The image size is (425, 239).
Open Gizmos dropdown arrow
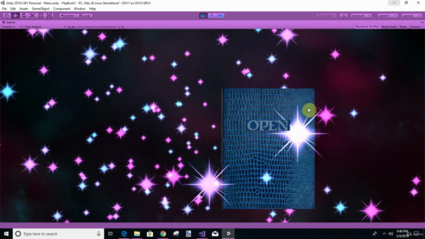tap(422, 27)
